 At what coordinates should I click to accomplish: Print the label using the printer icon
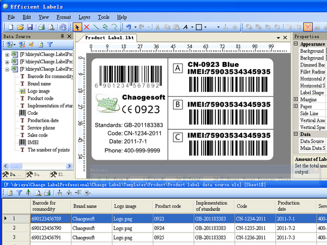[x=42, y=27]
